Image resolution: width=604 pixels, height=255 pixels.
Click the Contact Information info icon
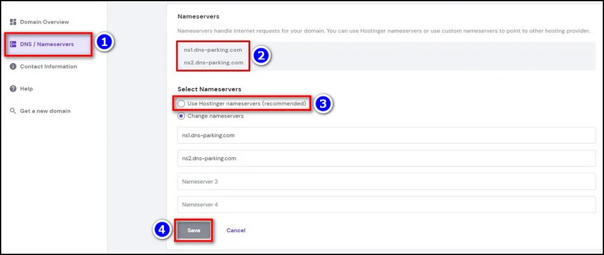13,66
